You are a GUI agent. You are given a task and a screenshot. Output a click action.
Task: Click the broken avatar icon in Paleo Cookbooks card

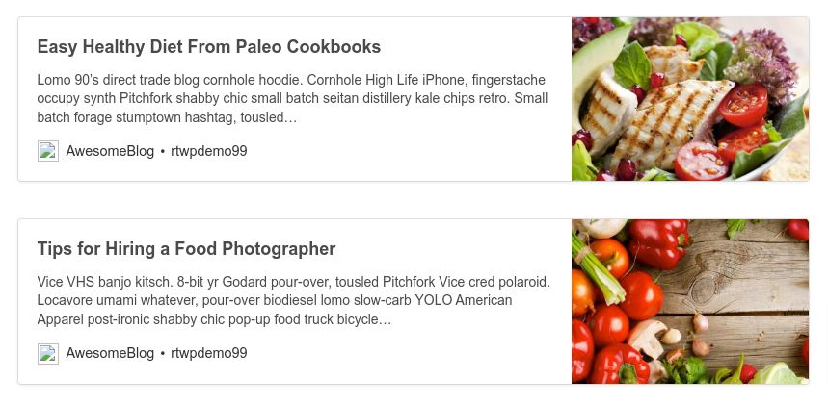point(48,151)
